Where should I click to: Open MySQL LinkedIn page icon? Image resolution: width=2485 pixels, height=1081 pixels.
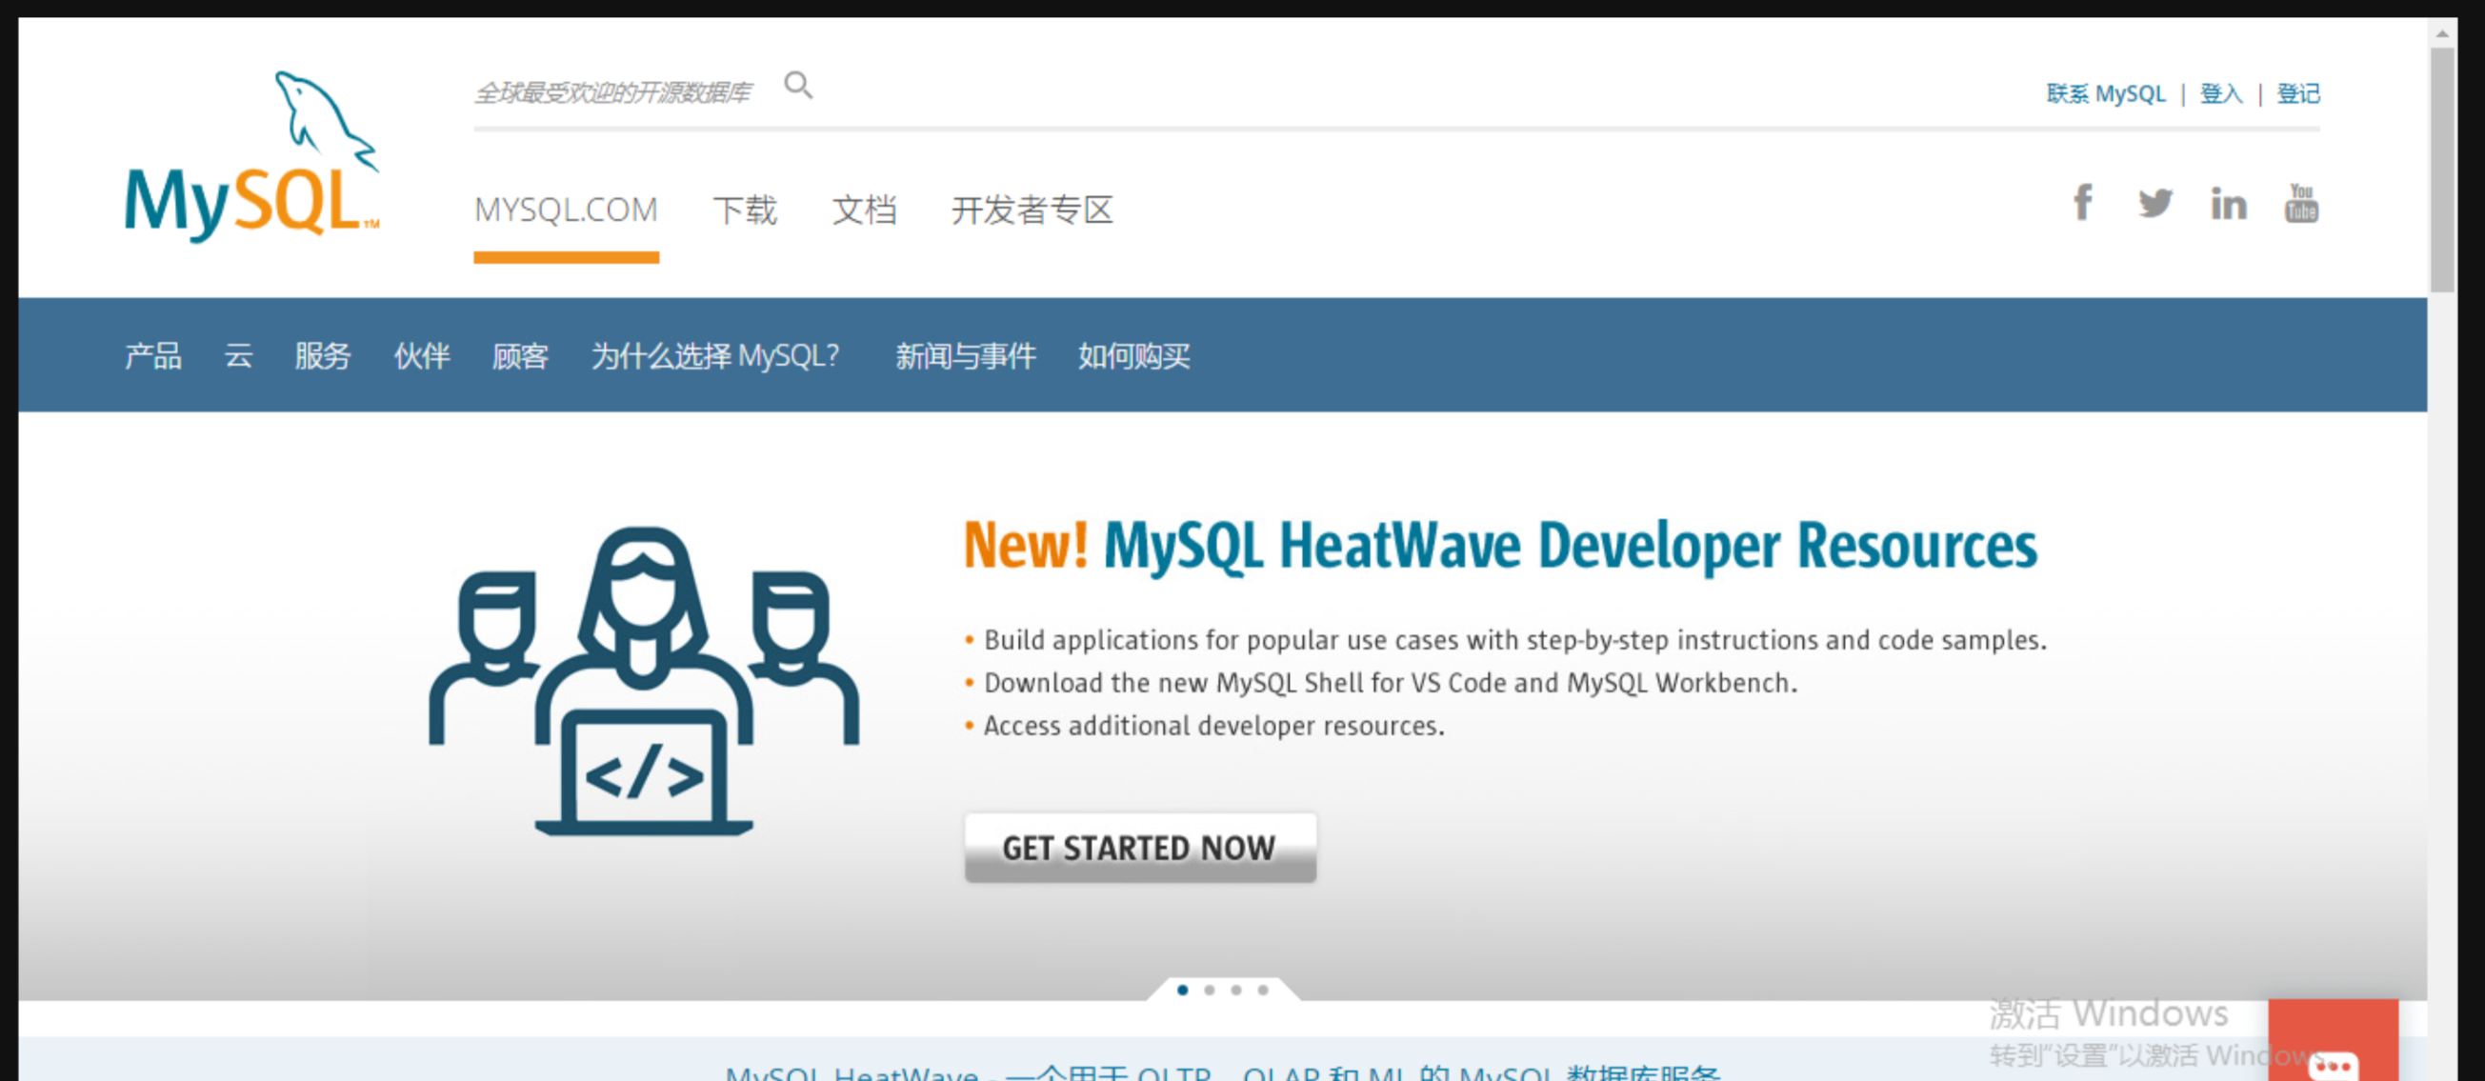click(2229, 205)
